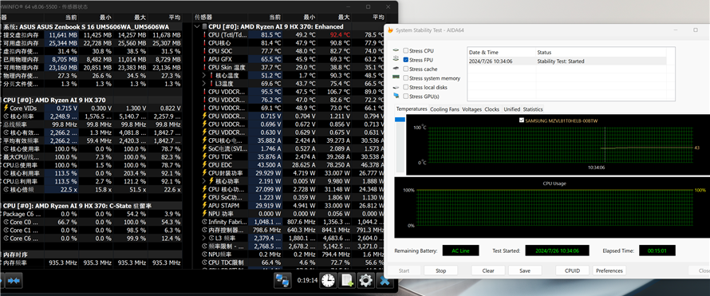Viewport: 710px width, 296px height.
Task: Switch to the Clocks tab
Action: coord(491,109)
